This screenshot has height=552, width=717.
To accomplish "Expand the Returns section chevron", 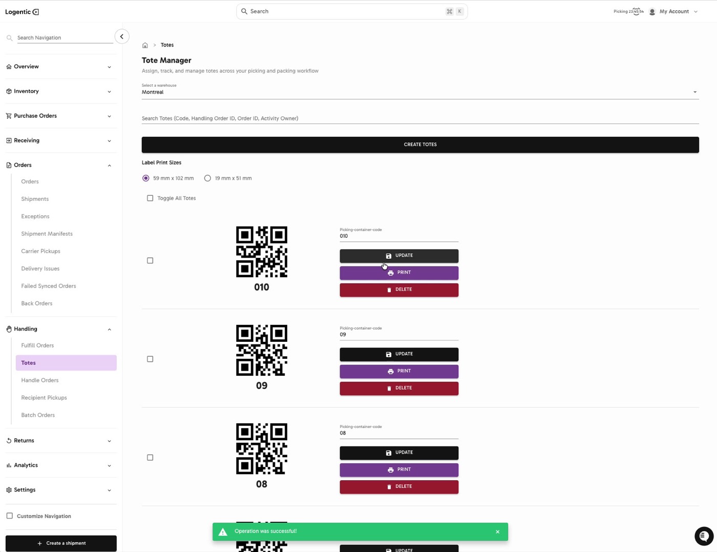I will click(x=109, y=441).
